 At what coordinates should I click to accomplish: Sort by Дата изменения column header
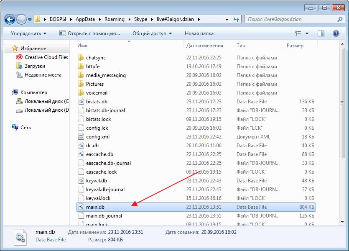pos(205,46)
